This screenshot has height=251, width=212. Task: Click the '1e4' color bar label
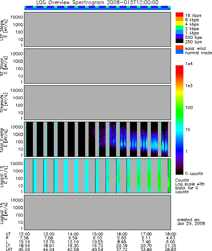click(x=189, y=64)
